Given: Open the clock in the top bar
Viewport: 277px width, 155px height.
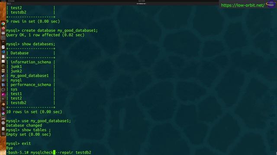Looking at the screenshot, I should [x=142, y=1].
